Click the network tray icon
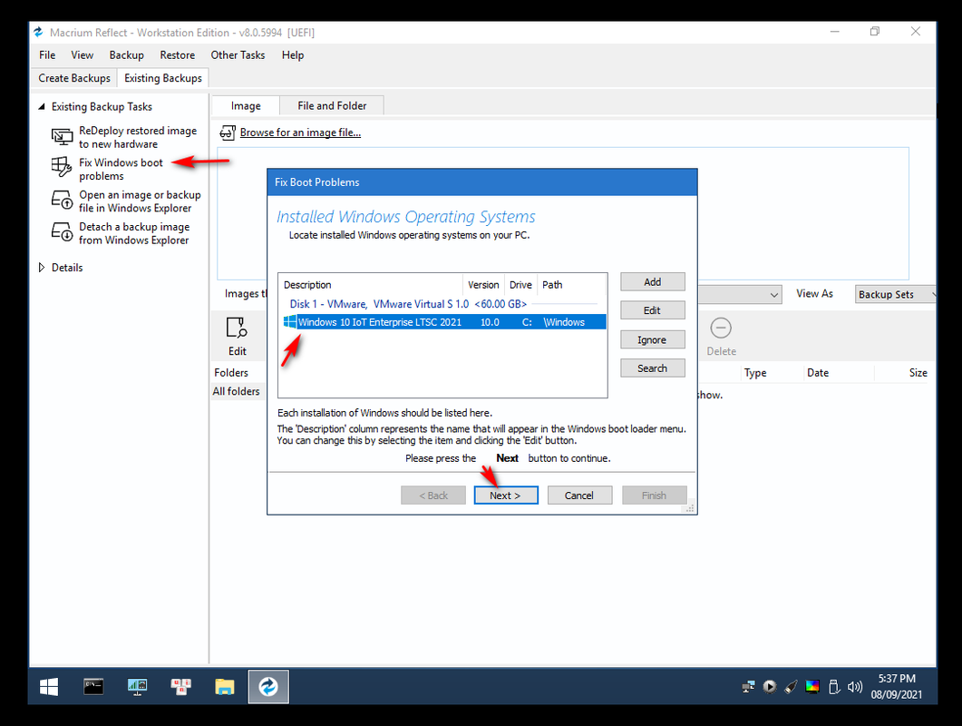Viewport: 962px width, 726px height. [749, 687]
